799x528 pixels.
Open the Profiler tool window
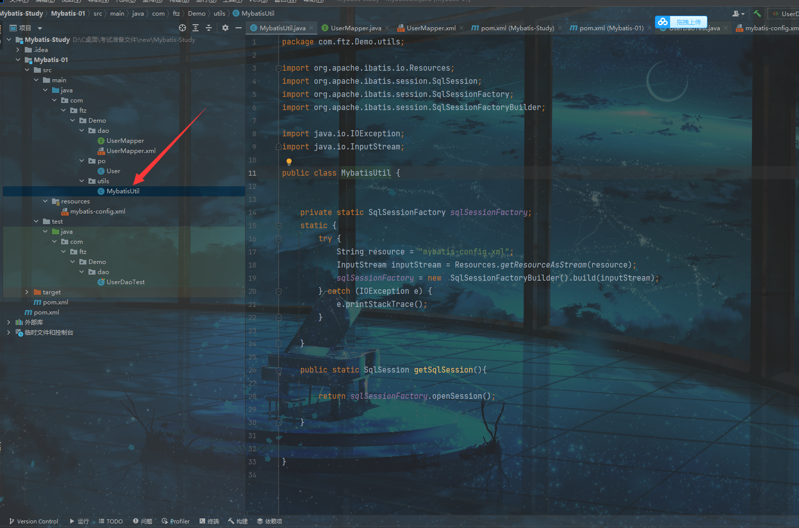[x=175, y=521]
